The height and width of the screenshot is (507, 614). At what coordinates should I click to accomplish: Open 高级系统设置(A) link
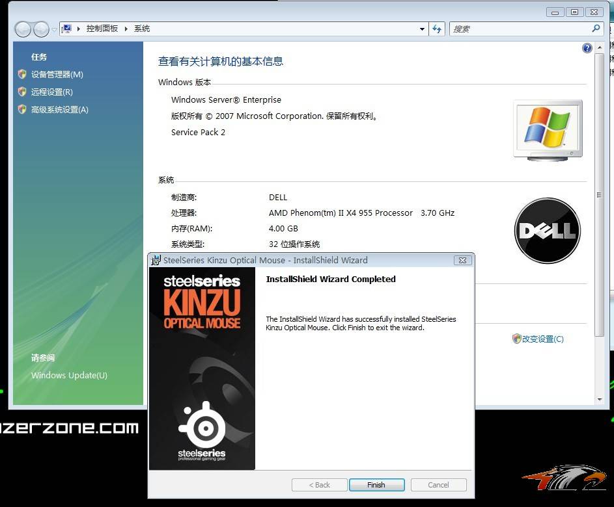pyautogui.click(x=60, y=109)
